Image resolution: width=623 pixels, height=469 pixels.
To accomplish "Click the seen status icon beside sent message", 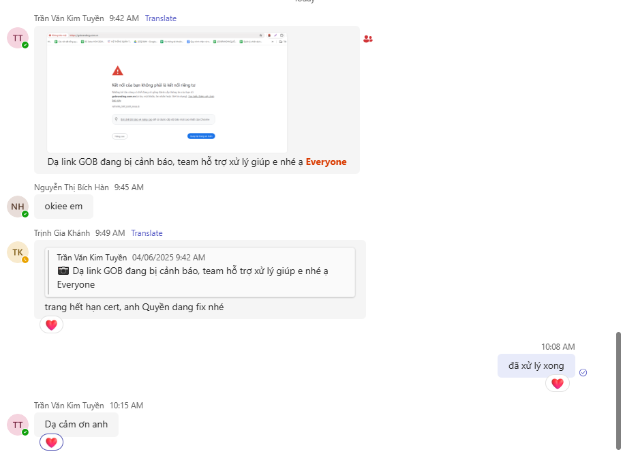I will pyautogui.click(x=583, y=372).
